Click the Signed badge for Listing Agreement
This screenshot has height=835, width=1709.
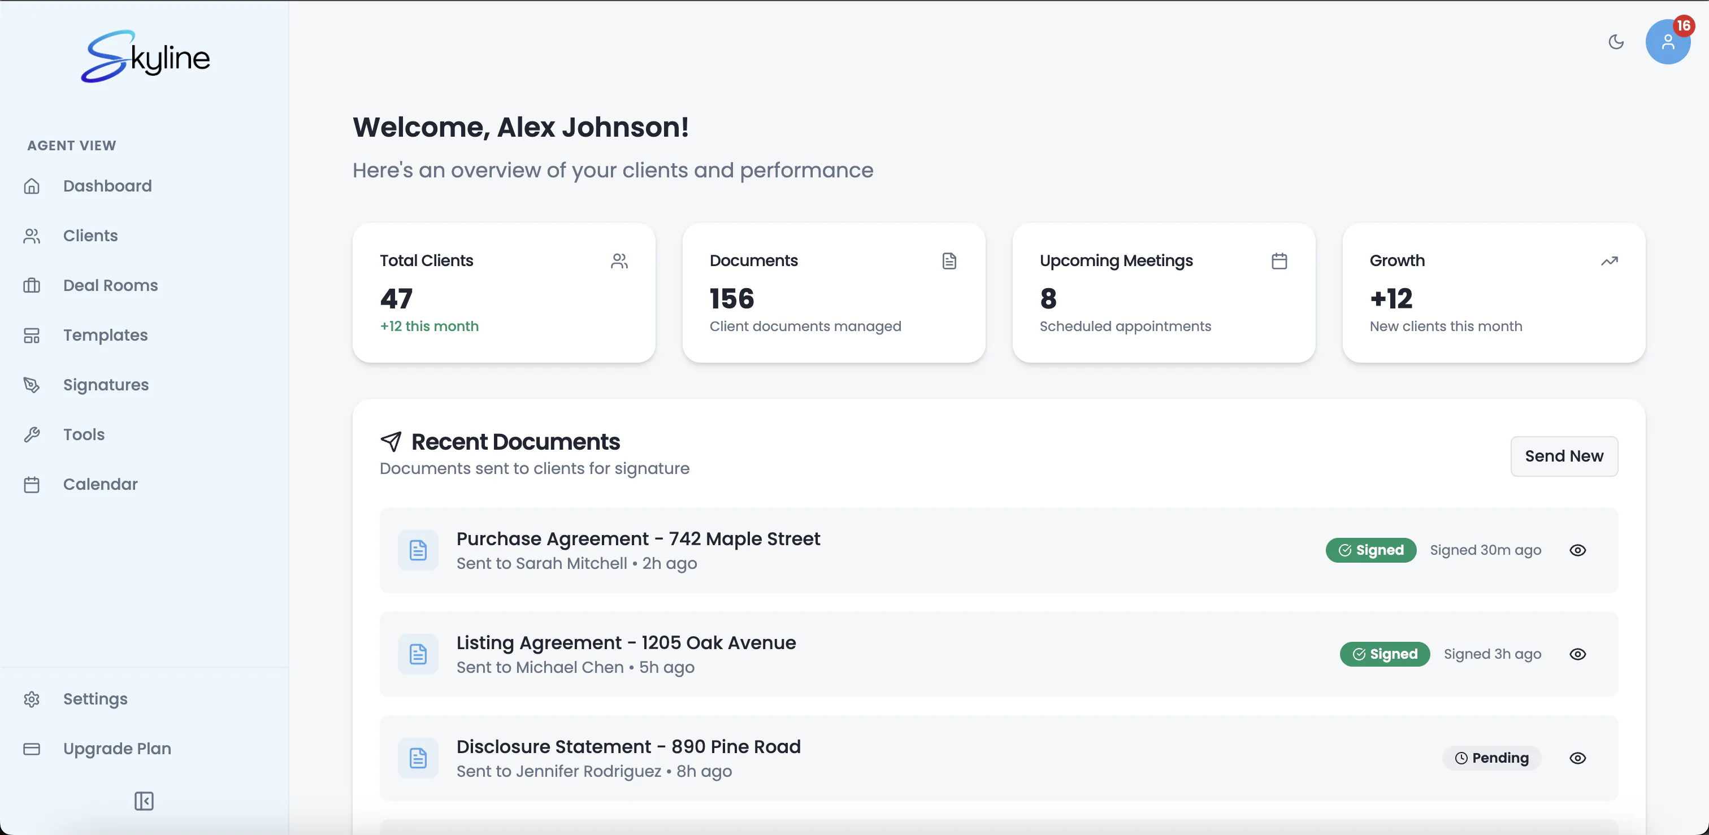pyautogui.click(x=1385, y=655)
